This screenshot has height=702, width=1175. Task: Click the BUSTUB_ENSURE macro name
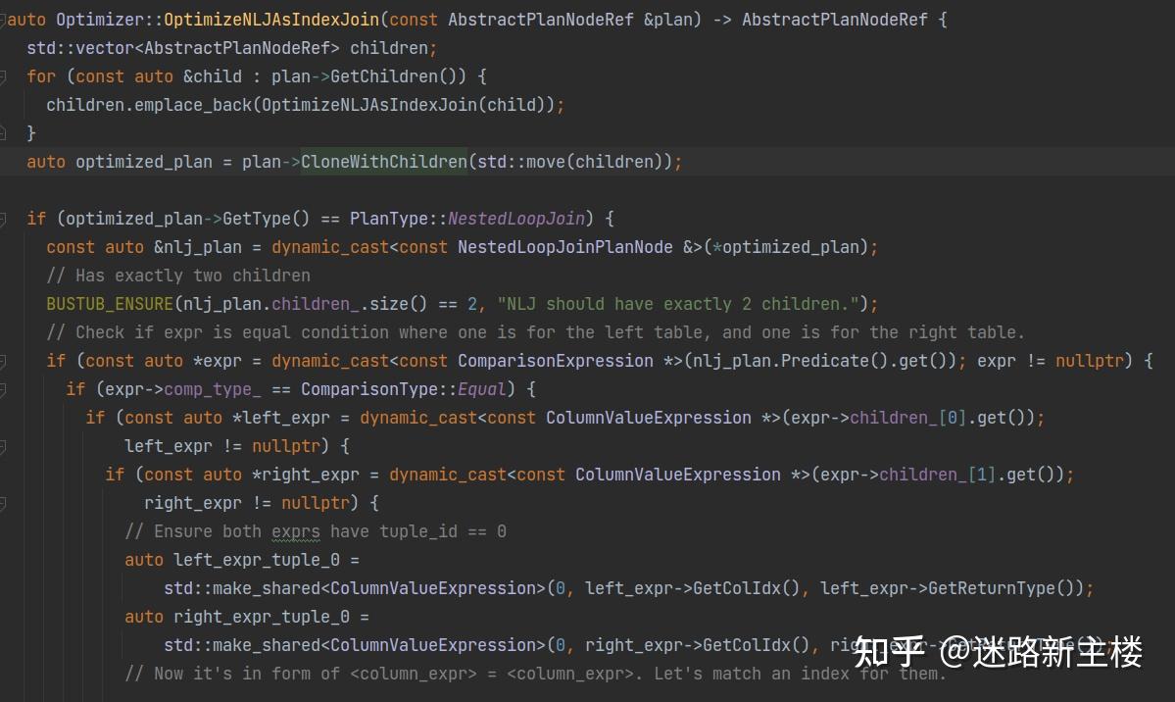pos(109,304)
